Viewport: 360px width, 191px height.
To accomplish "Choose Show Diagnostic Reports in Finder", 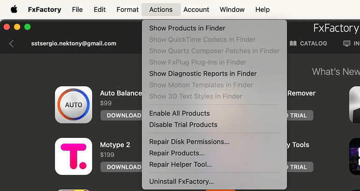I will pos(214,74).
